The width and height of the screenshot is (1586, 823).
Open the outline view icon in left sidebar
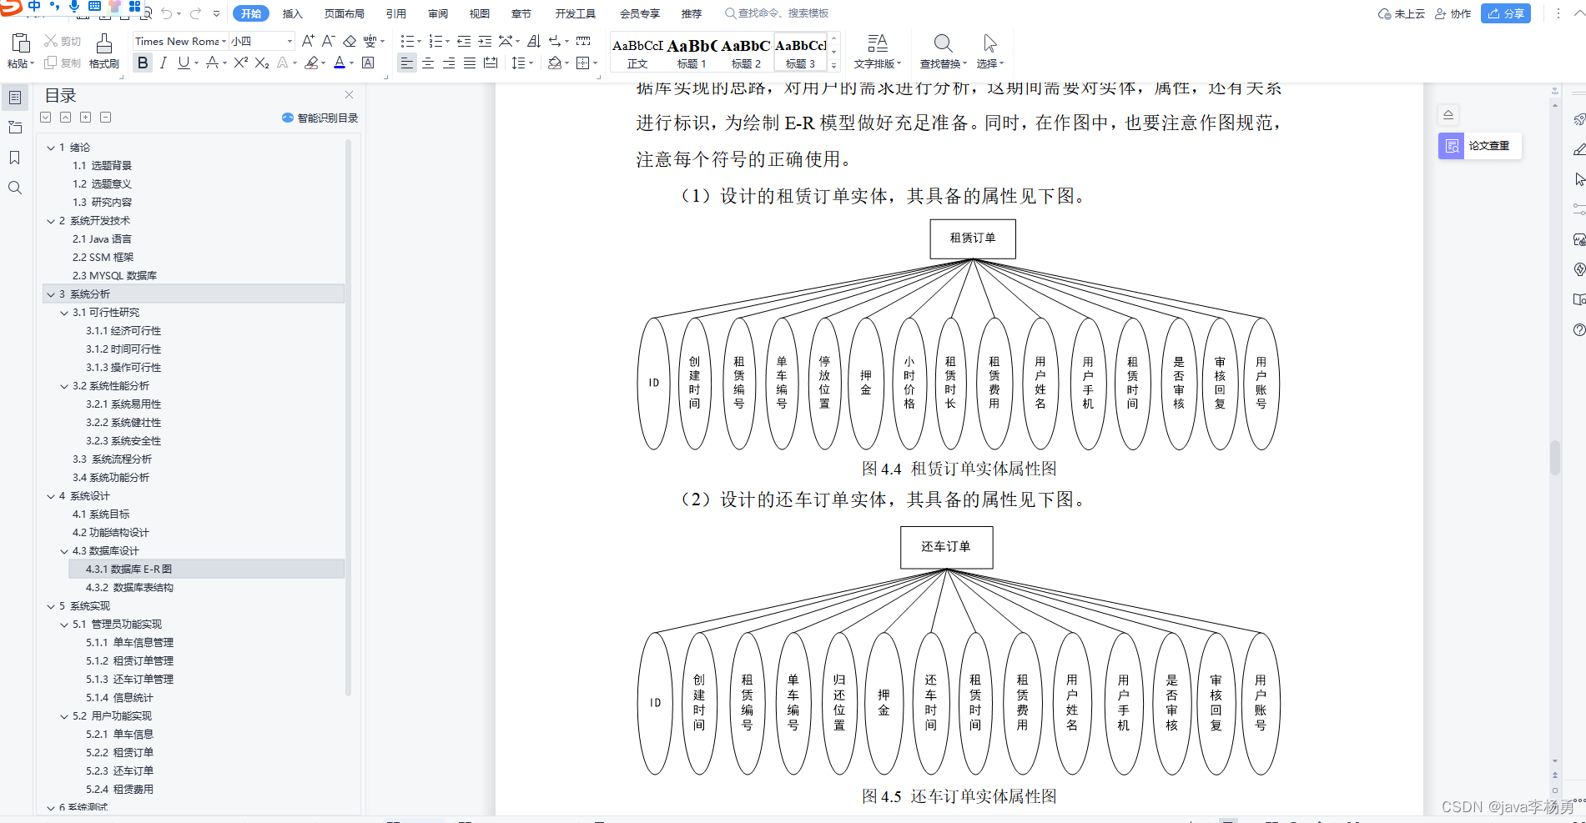(15, 98)
